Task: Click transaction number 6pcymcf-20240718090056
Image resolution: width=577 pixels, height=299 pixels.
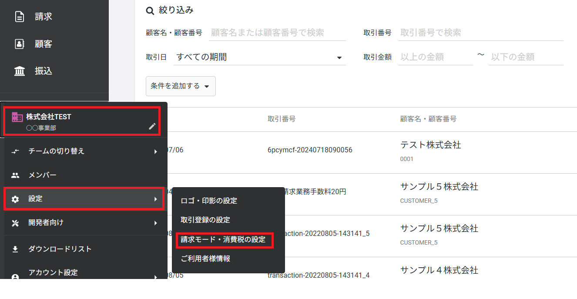Action: [310, 150]
